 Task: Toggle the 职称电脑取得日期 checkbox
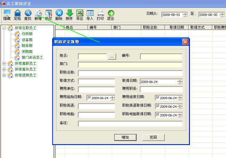click(158, 115)
